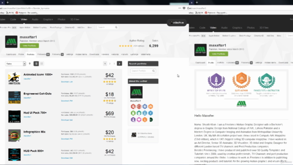This screenshot has height=165, width=293.
Task: Open Engineered Call-Outs item title
Action: (x=38, y=93)
